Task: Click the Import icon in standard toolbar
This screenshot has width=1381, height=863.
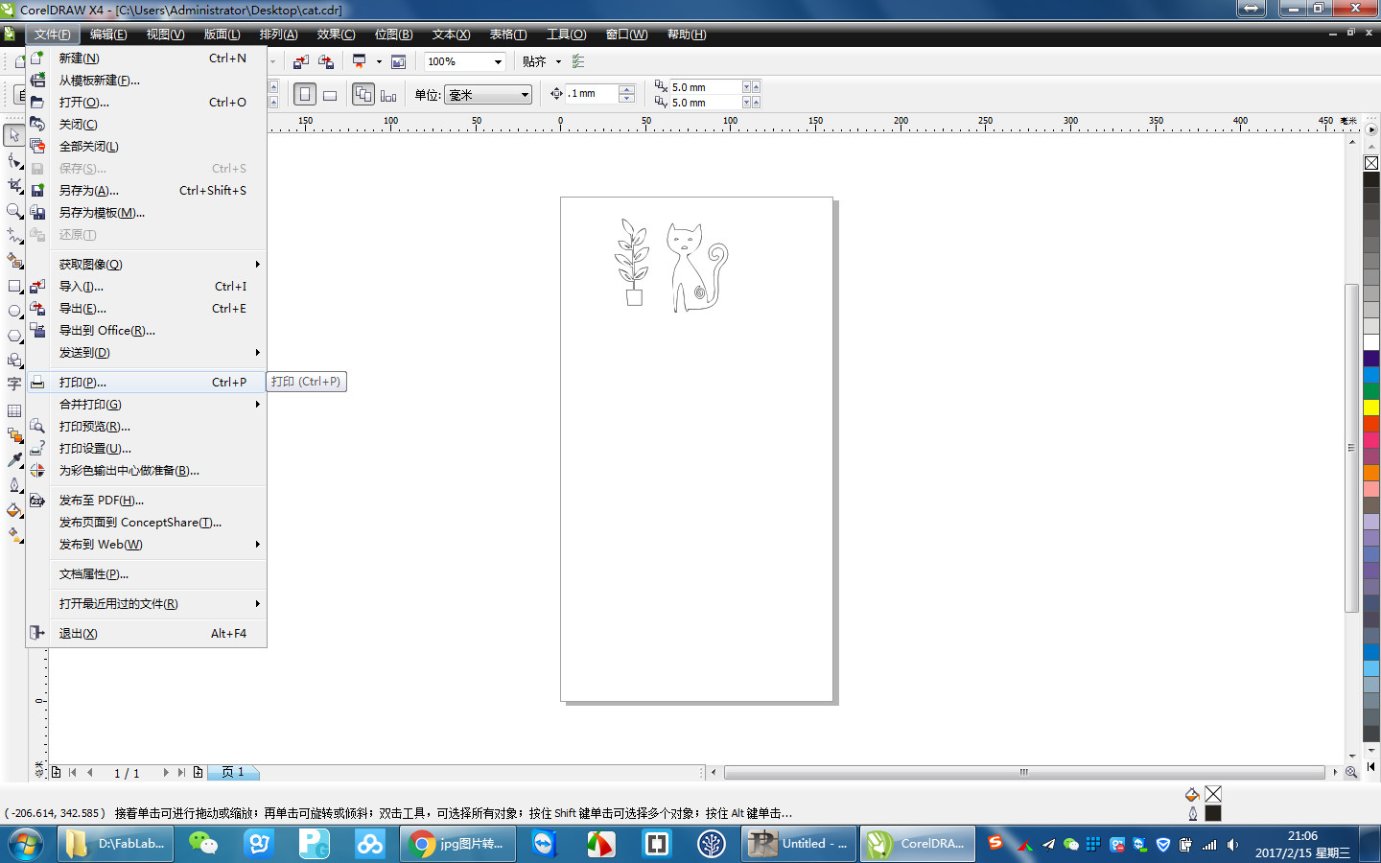Action: pyautogui.click(x=301, y=61)
